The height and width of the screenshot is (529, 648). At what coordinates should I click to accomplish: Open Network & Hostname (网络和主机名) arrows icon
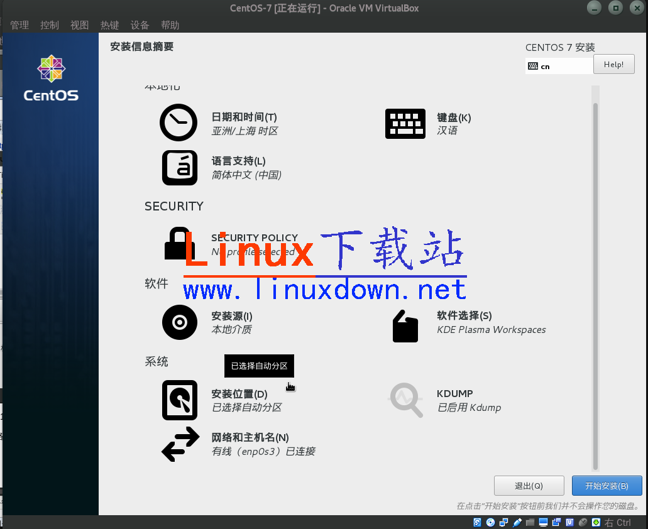pos(180,444)
